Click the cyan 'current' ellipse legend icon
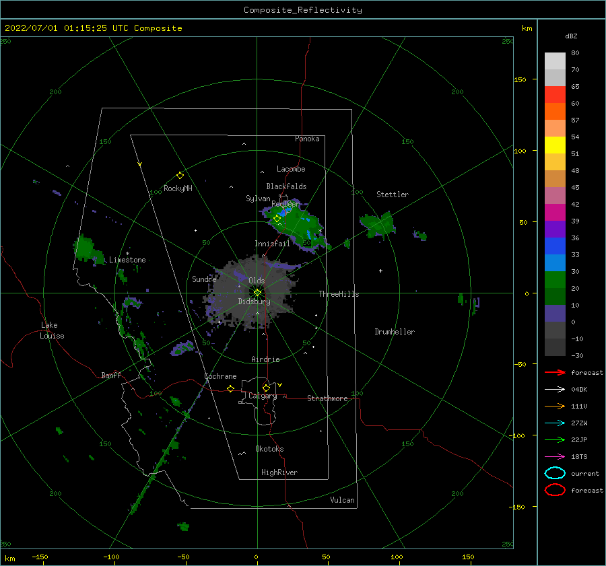Image resolution: width=606 pixels, height=566 pixels. click(x=555, y=473)
